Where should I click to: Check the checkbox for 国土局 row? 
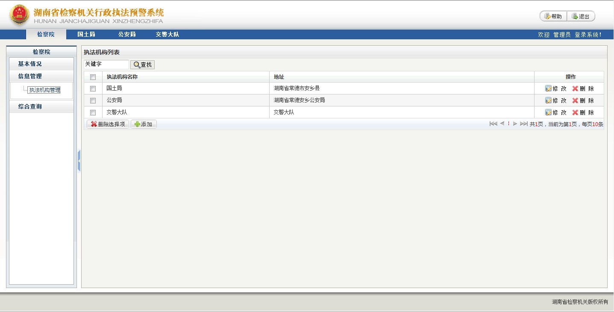93,88
